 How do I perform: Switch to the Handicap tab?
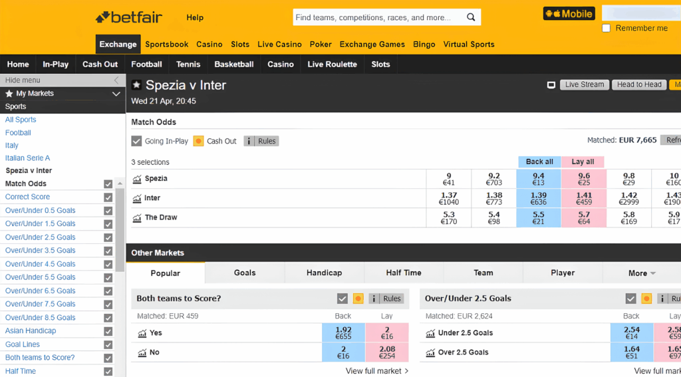(x=324, y=273)
